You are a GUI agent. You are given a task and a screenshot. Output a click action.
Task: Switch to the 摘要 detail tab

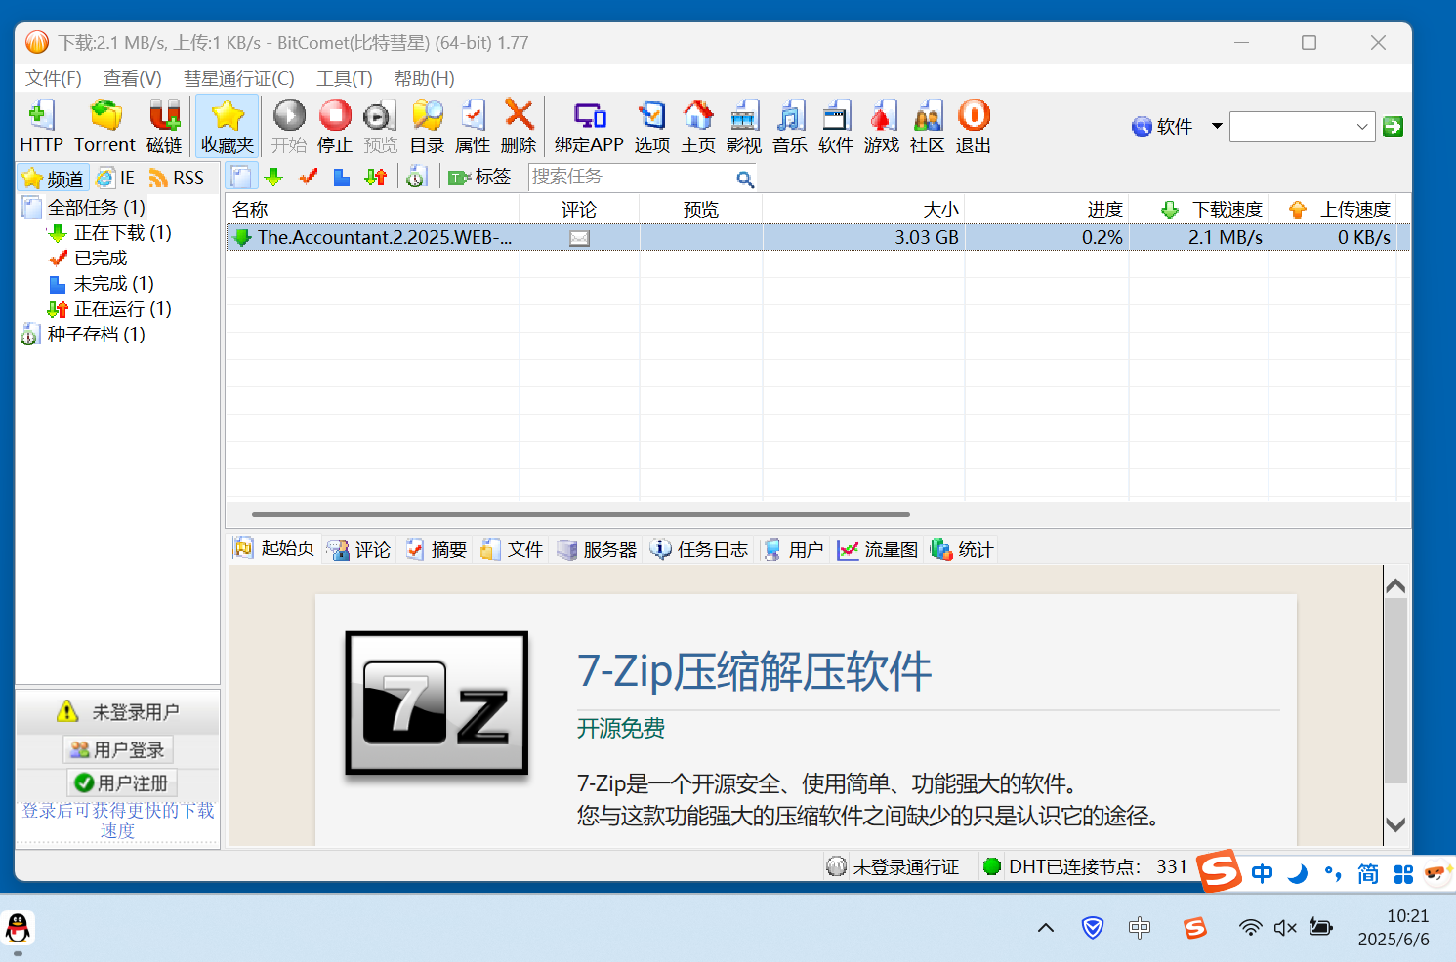437,549
